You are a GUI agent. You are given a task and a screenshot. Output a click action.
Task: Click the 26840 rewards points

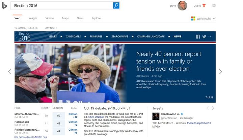click(197, 6)
